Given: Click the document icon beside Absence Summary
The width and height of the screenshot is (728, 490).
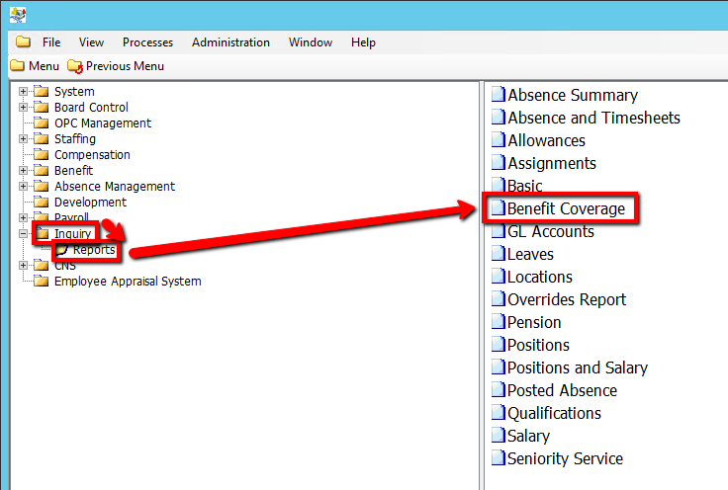Looking at the screenshot, I should click(x=499, y=96).
